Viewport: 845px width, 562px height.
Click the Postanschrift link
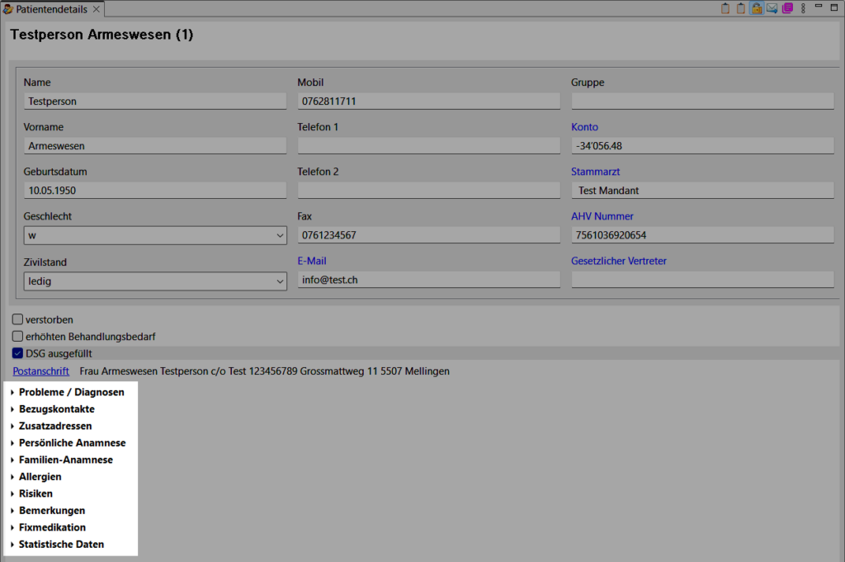[x=40, y=371]
